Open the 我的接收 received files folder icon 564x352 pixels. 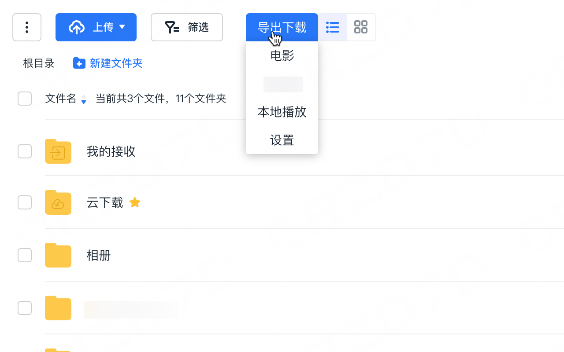click(58, 151)
